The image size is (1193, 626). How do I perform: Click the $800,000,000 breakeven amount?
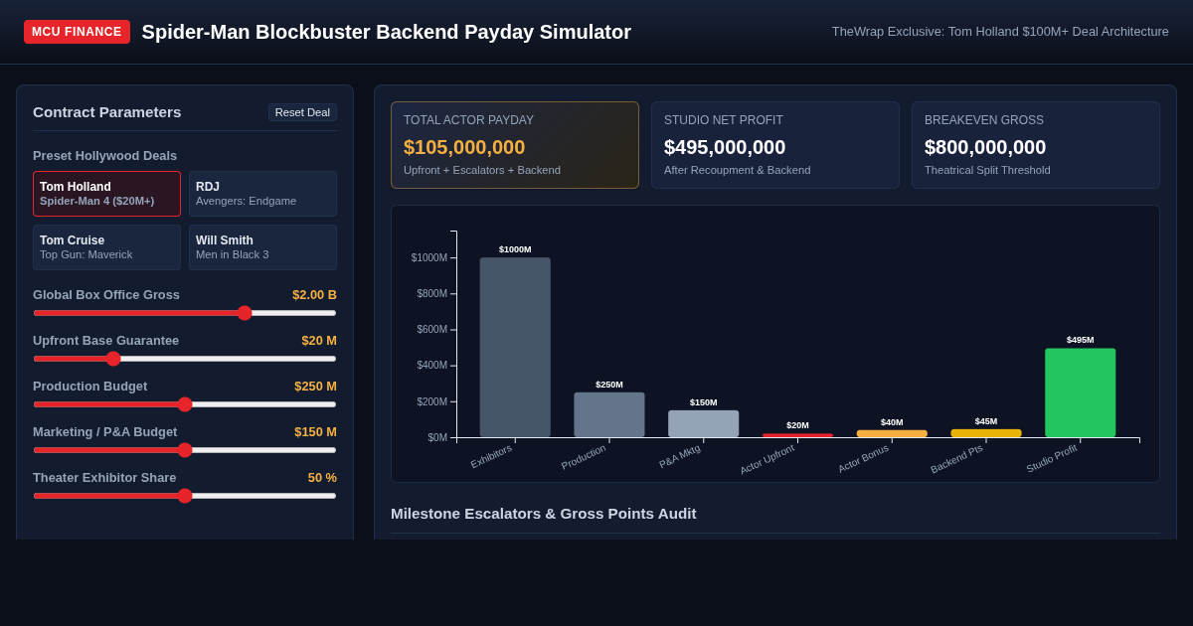(985, 147)
